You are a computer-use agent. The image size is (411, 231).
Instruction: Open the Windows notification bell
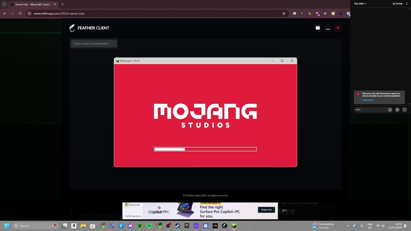406,226
